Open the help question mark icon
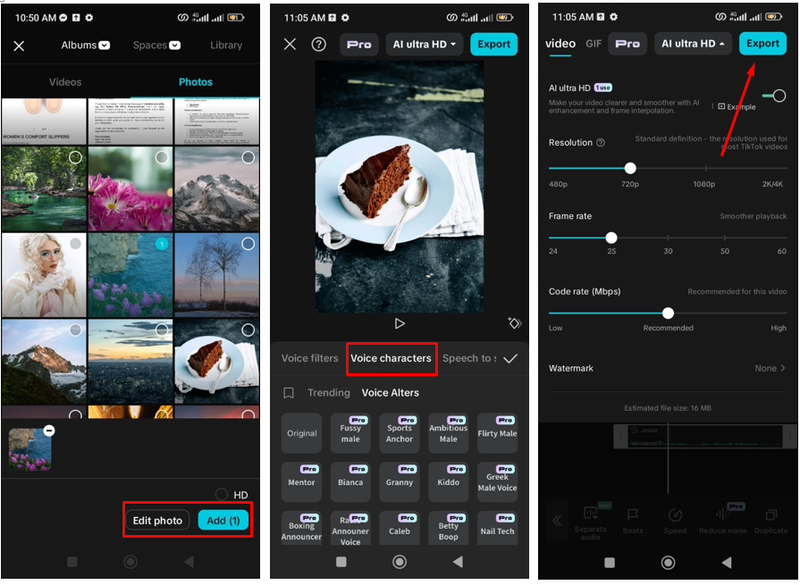The width and height of the screenshot is (800, 585). (x=320, y=43)
